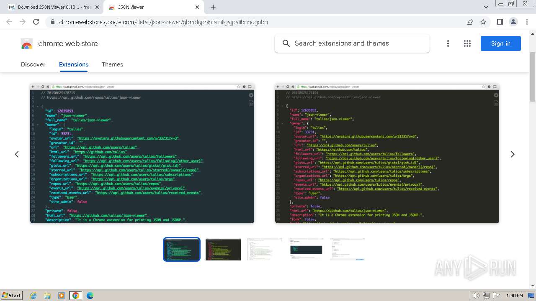
Task: Open the Themes section
Action: (112, 64)
